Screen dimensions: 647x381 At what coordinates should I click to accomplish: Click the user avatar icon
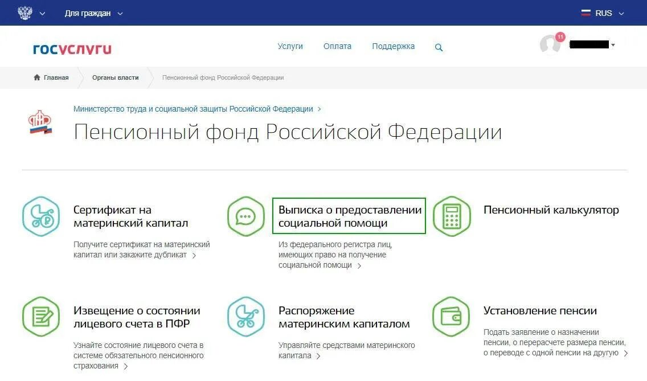click(x=550, y=44)
